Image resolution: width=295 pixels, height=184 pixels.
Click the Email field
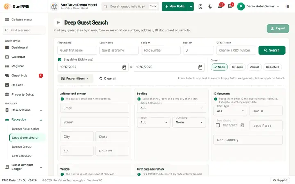point(95,108)
